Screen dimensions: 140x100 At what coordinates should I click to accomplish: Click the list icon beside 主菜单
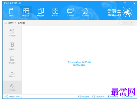tap(6, 23)
